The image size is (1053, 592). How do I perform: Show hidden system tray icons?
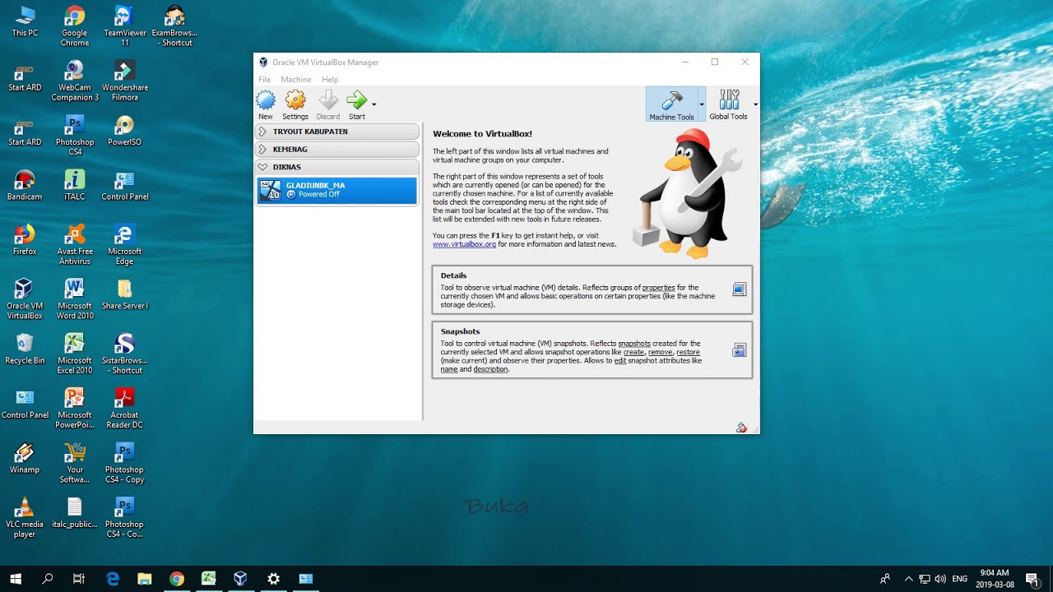coord(908,579)
